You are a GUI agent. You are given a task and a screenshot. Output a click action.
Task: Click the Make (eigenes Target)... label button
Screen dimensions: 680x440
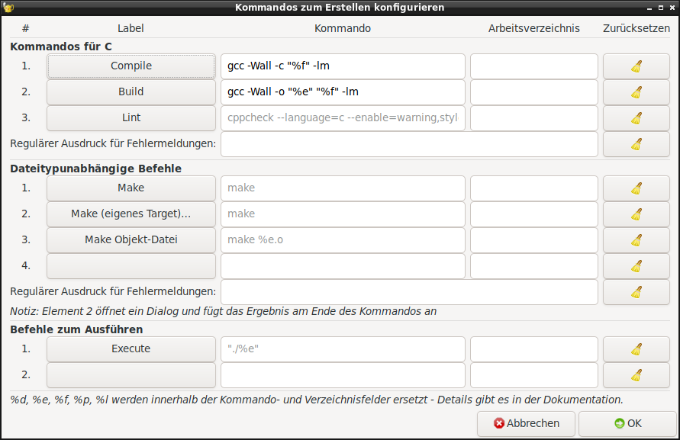131,214
